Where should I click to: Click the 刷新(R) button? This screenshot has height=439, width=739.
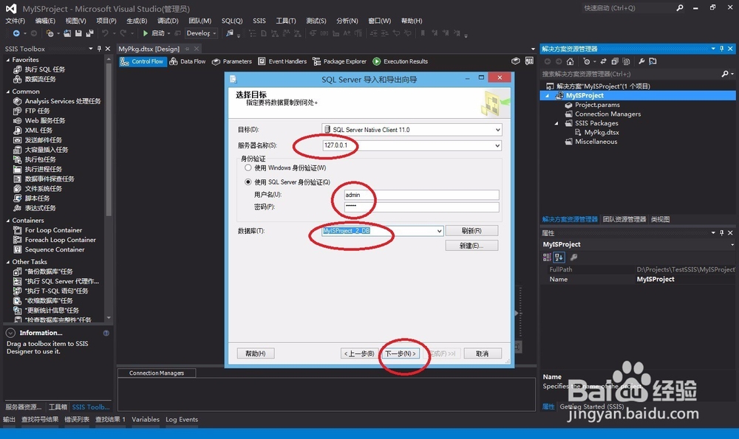pos(471,230)
